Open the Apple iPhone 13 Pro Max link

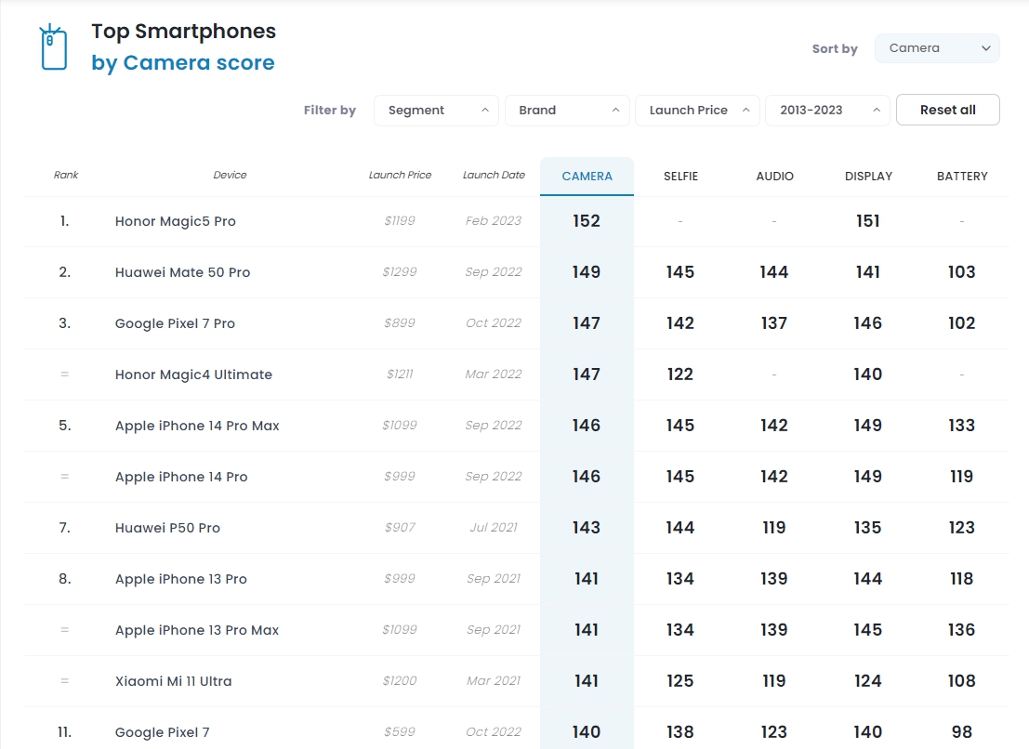[197, 630]
